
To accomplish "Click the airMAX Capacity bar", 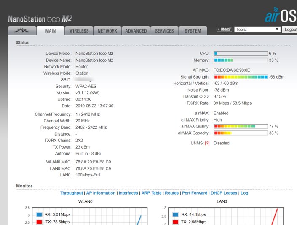I will point(241,133).
